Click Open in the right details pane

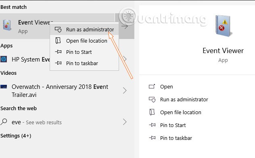pyautogui.click(x=166, y=87)
